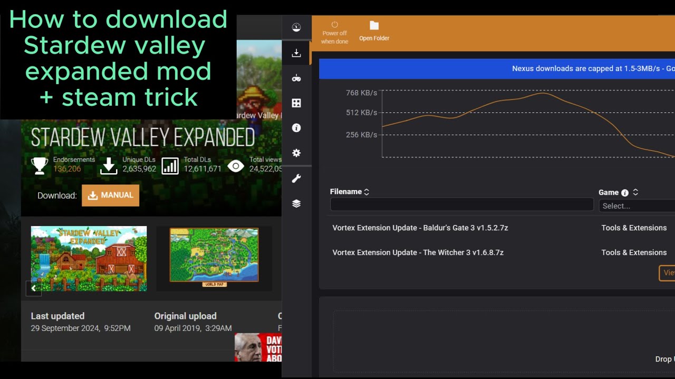Open Vortex Settings gear icon

pos(296,153)
